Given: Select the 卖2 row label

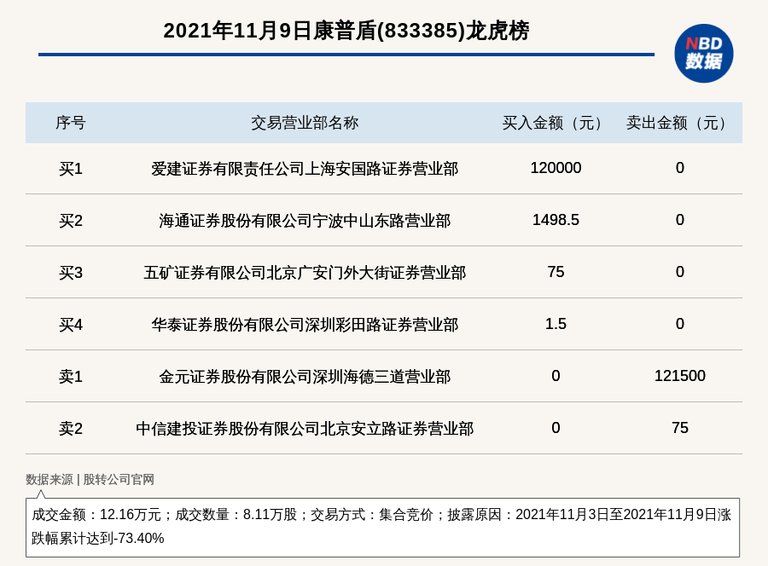Looking at the screenshot, I should [71, 429].
